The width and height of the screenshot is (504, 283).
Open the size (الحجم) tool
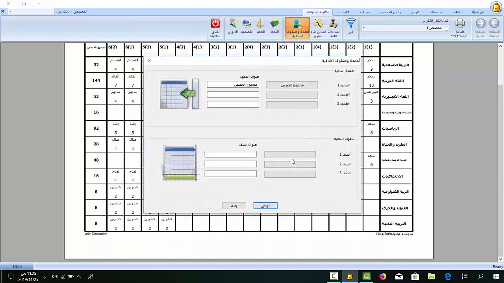tap(261, 27)
